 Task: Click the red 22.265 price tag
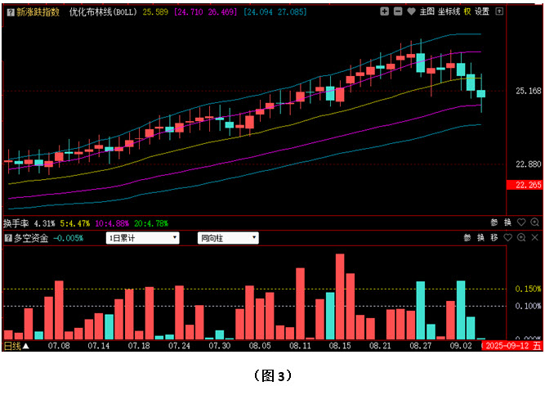(525, 185)
